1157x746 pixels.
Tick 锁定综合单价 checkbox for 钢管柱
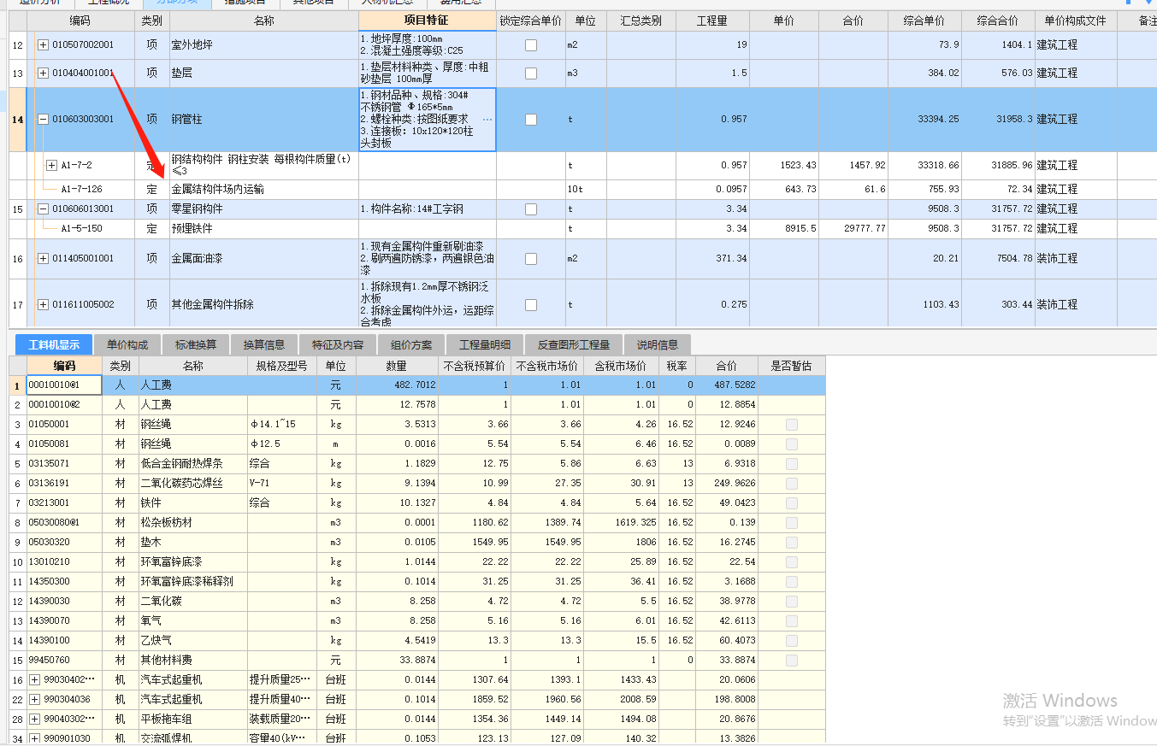pyautogui.click(x=531, y=120)
